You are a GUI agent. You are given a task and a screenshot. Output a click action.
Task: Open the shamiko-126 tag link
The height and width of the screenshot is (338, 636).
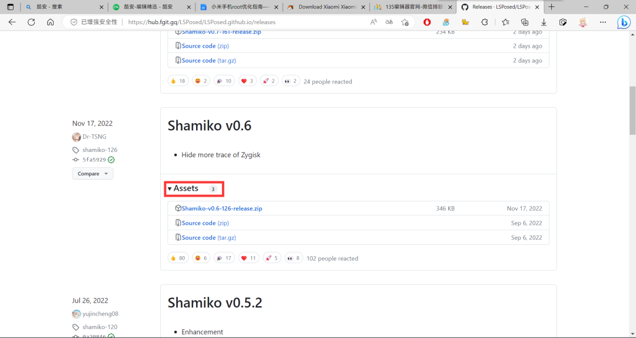tap(100, 150)
